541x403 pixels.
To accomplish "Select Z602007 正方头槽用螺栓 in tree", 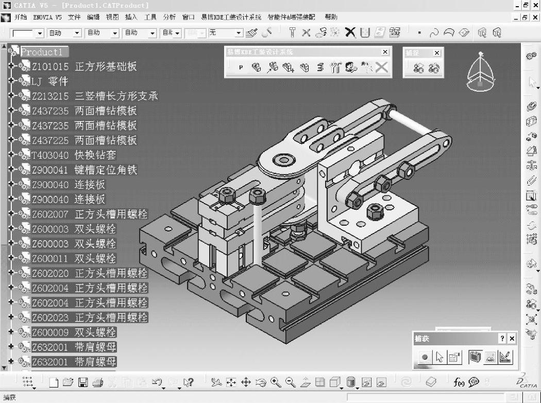I will click(90, 214).
